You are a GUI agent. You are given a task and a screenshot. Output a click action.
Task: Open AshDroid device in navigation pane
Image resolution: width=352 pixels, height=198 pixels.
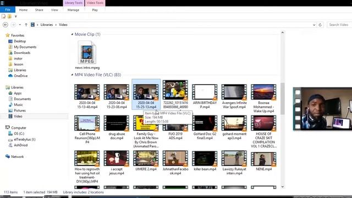click(21, 145)
